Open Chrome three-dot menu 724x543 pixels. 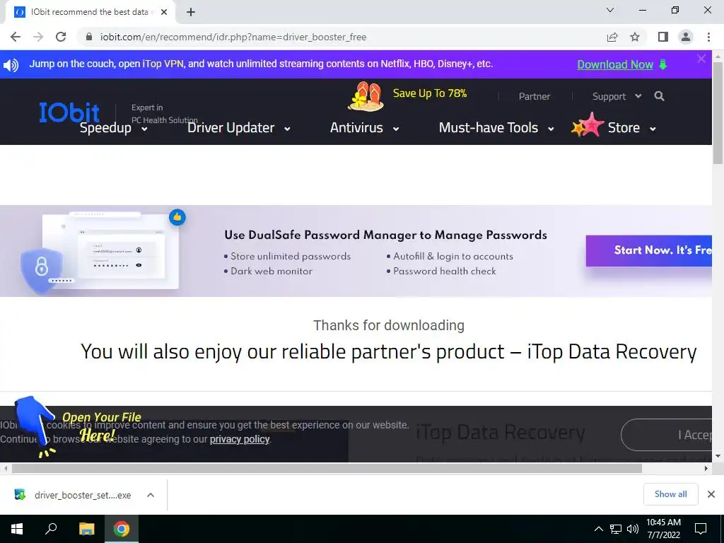pos(708,37)
